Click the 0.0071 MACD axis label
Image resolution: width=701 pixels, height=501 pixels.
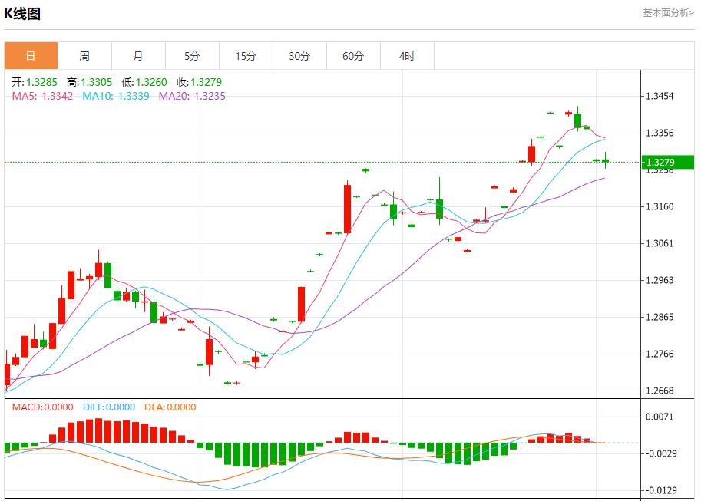click(x=660, y=417)
